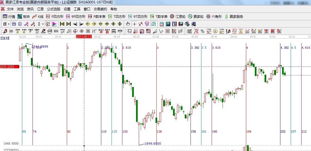Click the 赢家服务 dollar sign button

[234, 16]
